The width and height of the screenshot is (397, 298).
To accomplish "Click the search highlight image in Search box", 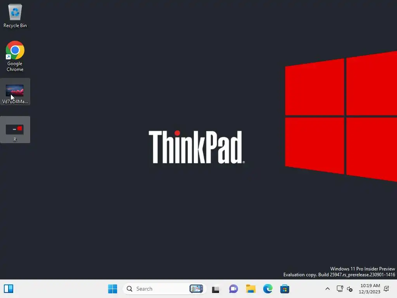I will click(x=196, y=289).
